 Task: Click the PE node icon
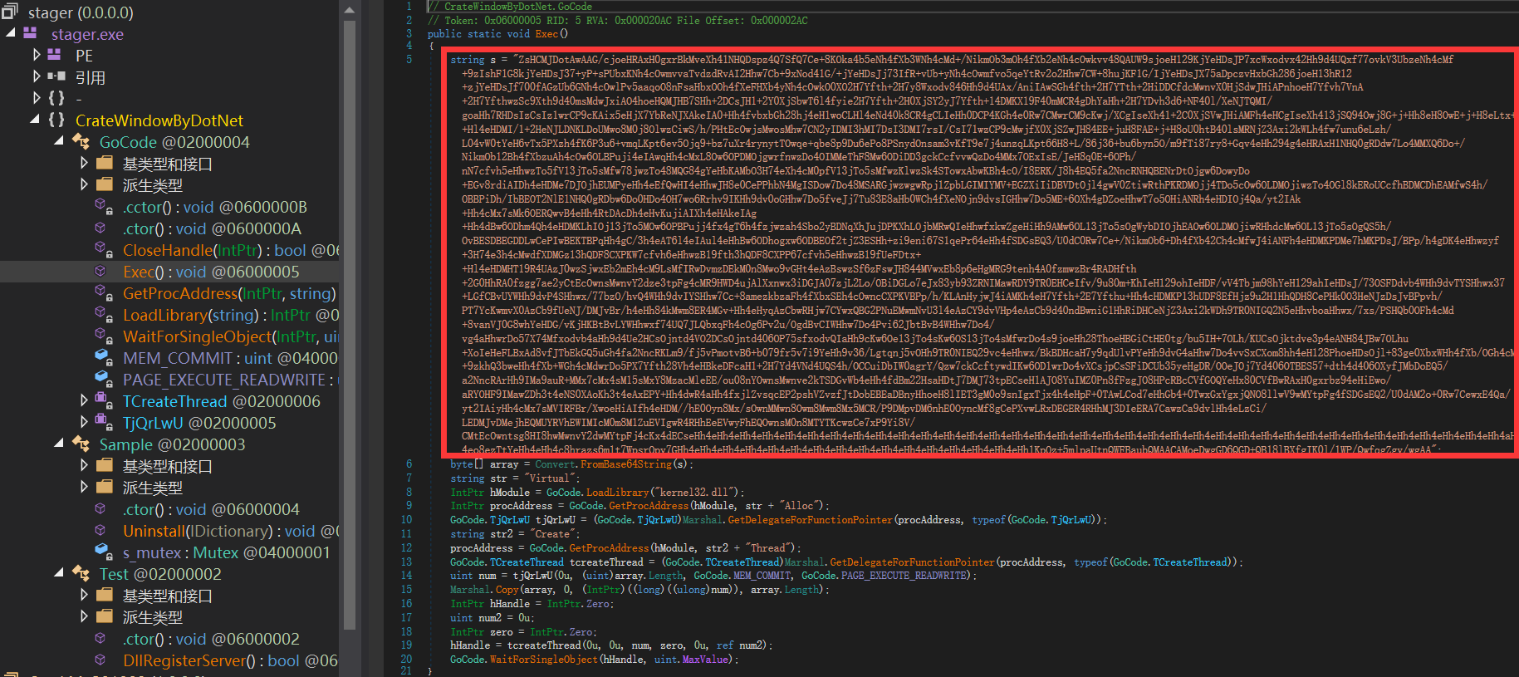(x=56, y=55)
